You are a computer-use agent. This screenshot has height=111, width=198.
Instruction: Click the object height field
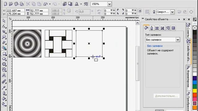tap(39, 14)
